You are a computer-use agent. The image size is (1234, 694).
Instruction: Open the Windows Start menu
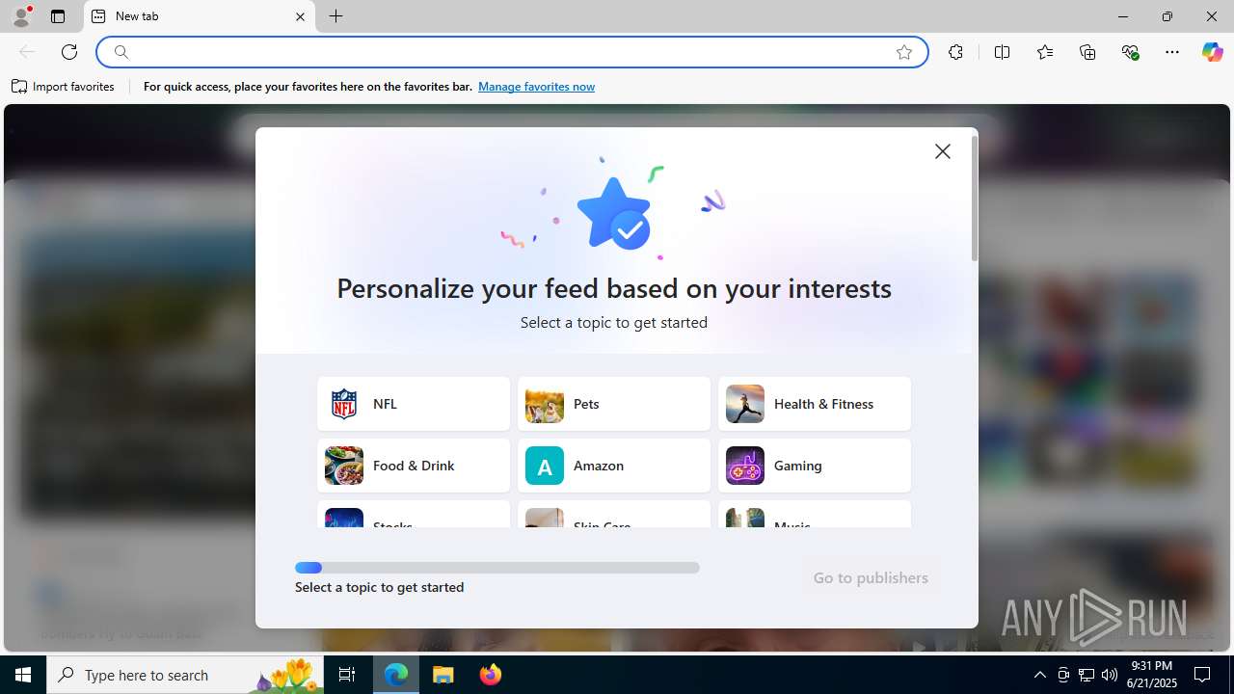tap(23, 675)
